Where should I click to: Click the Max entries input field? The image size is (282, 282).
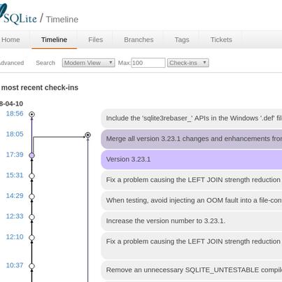tap(148, 63)
